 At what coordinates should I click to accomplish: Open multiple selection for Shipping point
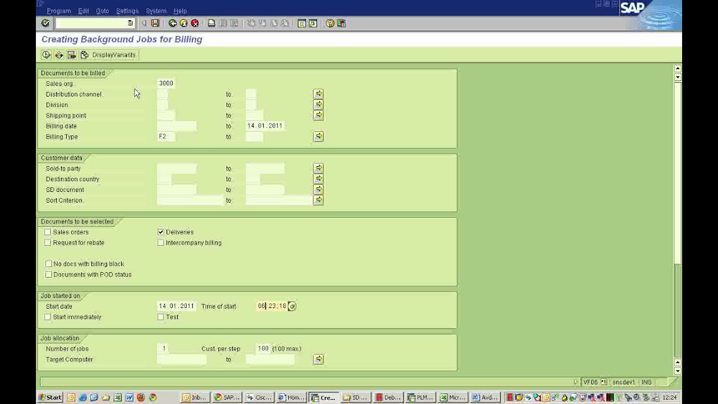319,115
